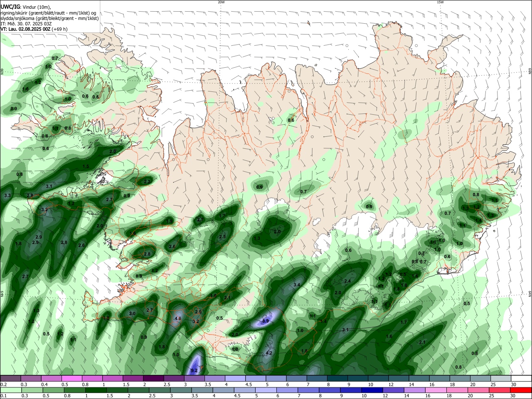Click the "20W" longitude label
532x399 pixels.
(221, 2)
